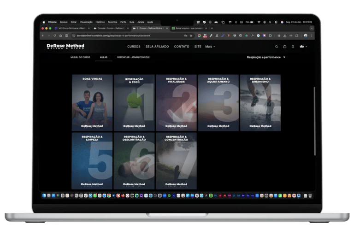Go back with the browser back arrow

[43, 35]
